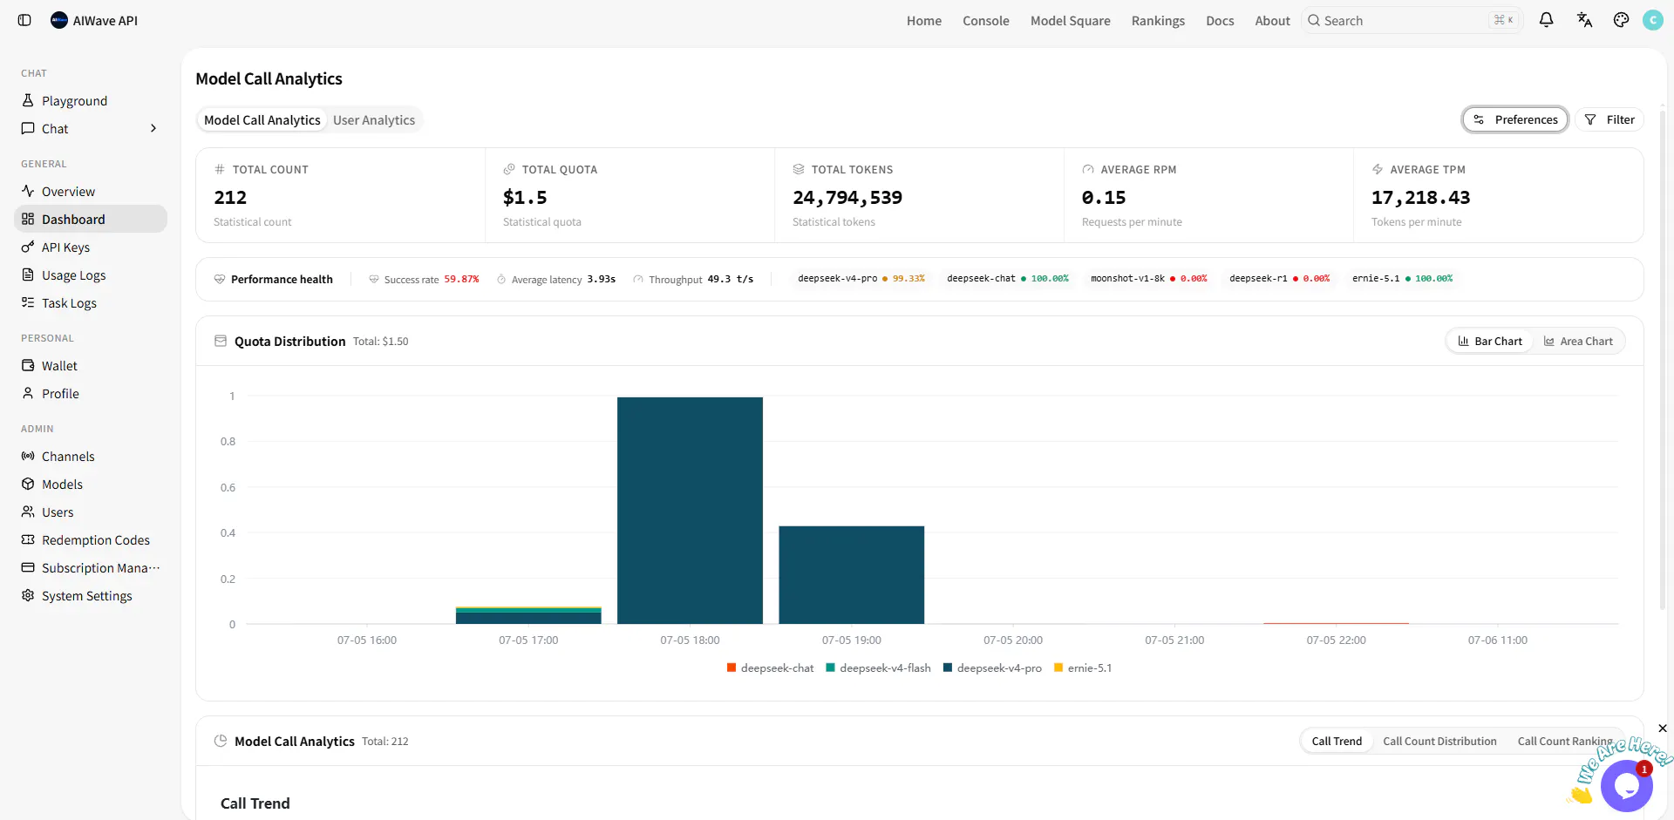The width and height of the screenshot is (1674, 820).
Task: Toggle ernie-5.1 legend swatch
Action: tap(1058, 668)
